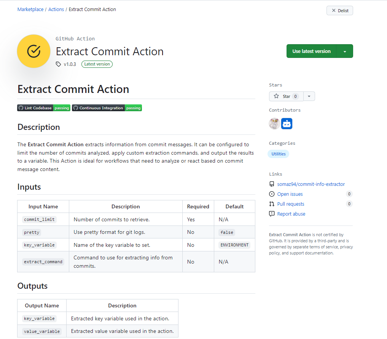This screenshot has height=339, width=387.
Task: Click the Required column header
Action: pos(198,206)
